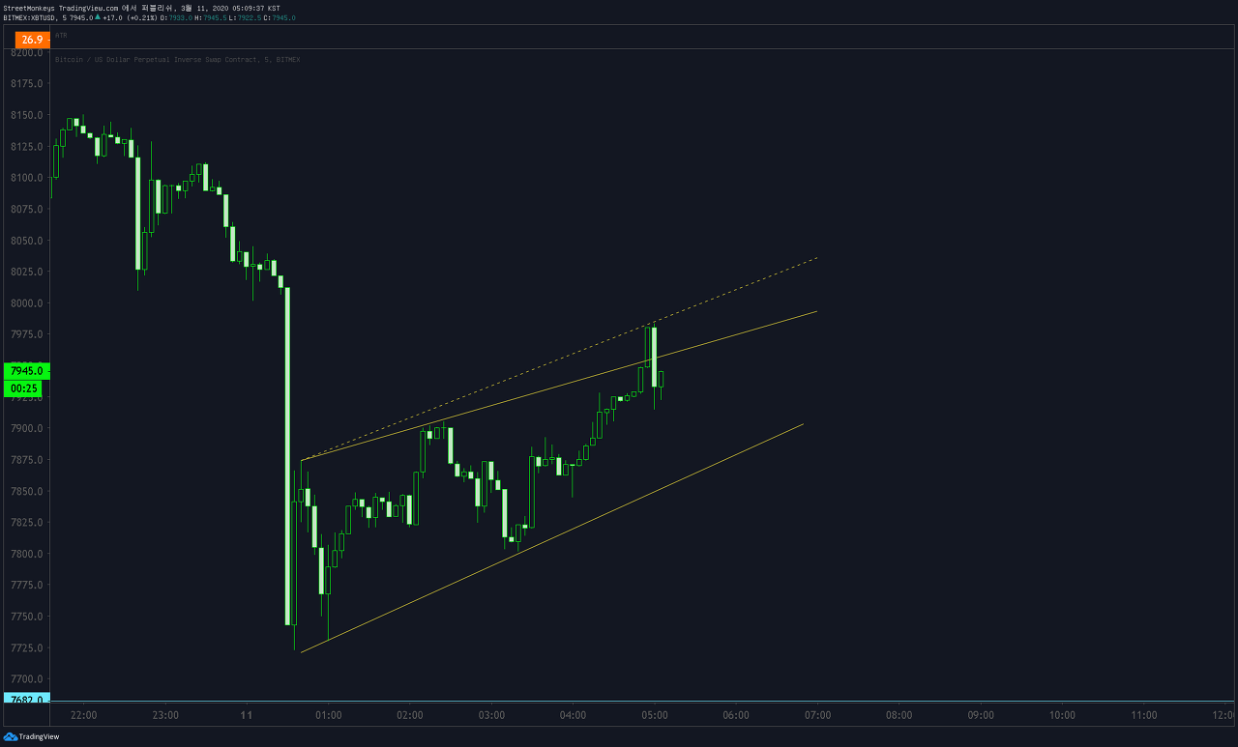Click the Bitcoin / US Dollar Perpetual title
This screenshot has height=747, width=1238.
[x=177, y=60]
